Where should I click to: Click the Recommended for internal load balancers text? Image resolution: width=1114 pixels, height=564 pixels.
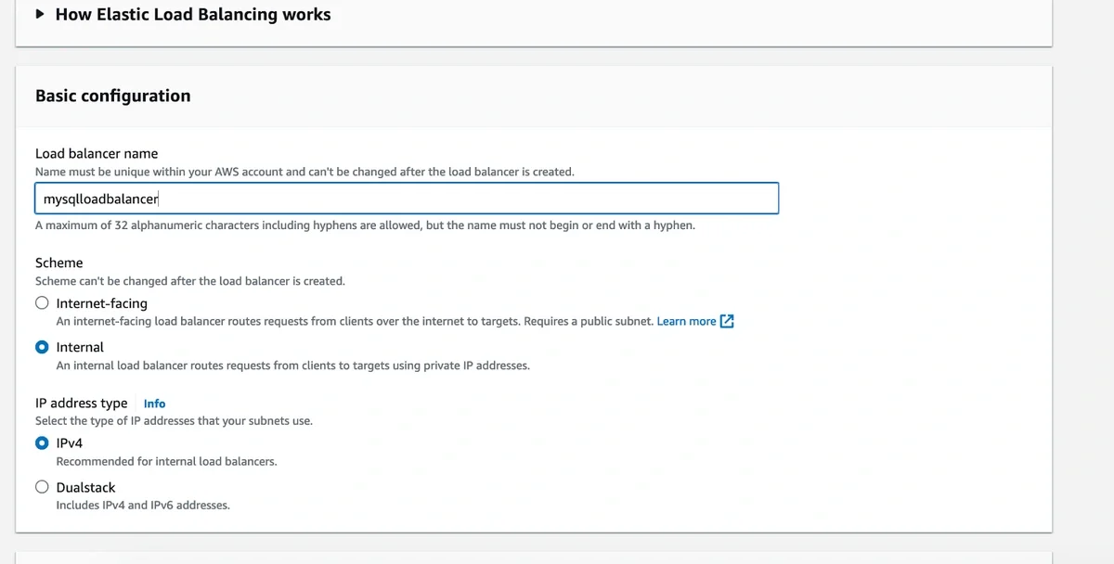point(166,461)
